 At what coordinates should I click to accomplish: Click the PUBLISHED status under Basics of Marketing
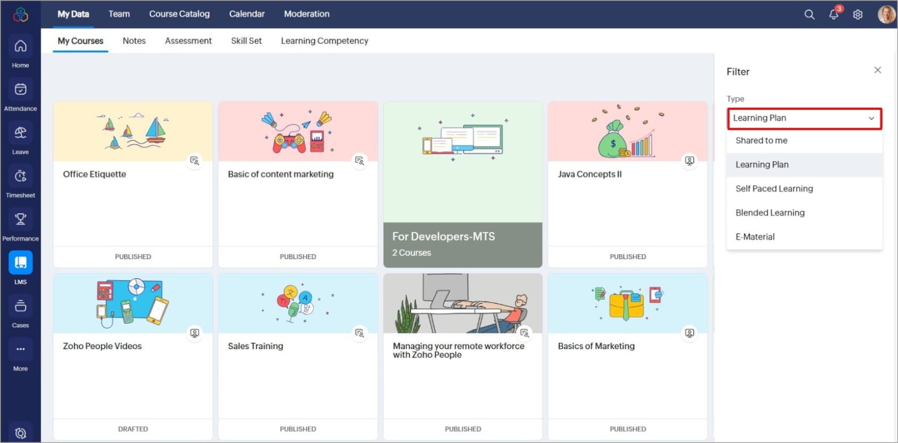[x=628, y=429]
